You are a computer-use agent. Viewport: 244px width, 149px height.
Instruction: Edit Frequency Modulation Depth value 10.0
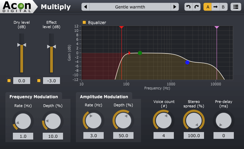pyautogui.click(x=53, y=136)
